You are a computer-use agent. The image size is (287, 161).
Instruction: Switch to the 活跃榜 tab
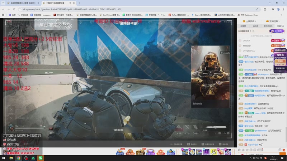(x=255, y=26)
